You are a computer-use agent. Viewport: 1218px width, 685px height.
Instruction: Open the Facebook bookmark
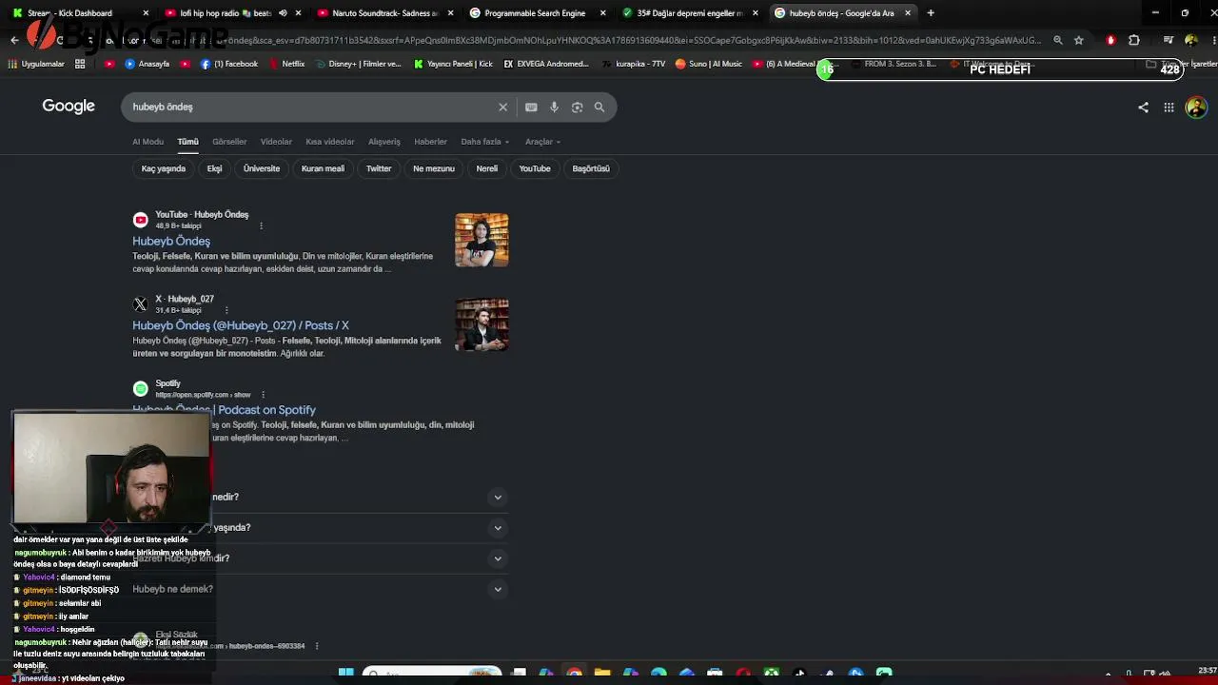[229, 64]
